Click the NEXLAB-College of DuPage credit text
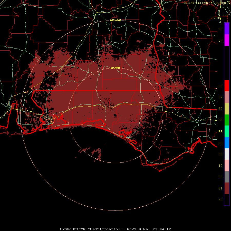Image resolution: width=231 pixels, height=231 pixels. click(205, 3)
